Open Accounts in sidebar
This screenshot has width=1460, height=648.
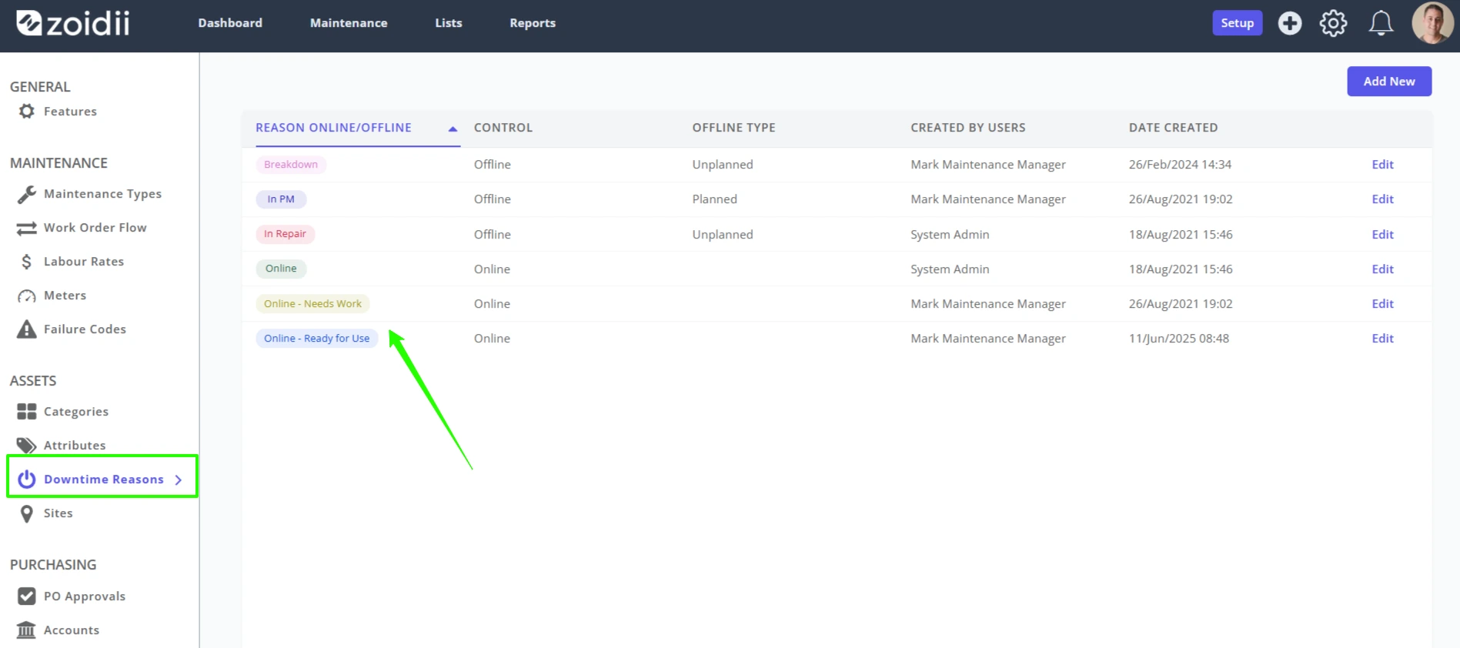(x=72, y=630)
